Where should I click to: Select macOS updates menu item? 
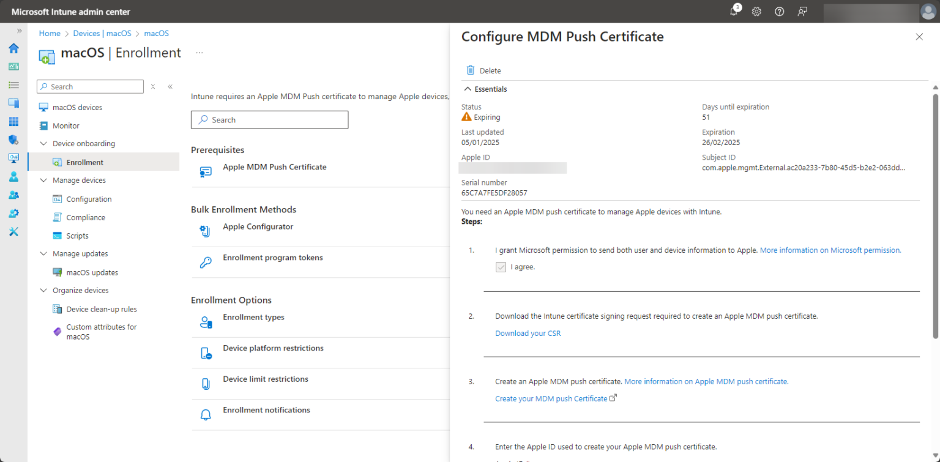[103, 272]
